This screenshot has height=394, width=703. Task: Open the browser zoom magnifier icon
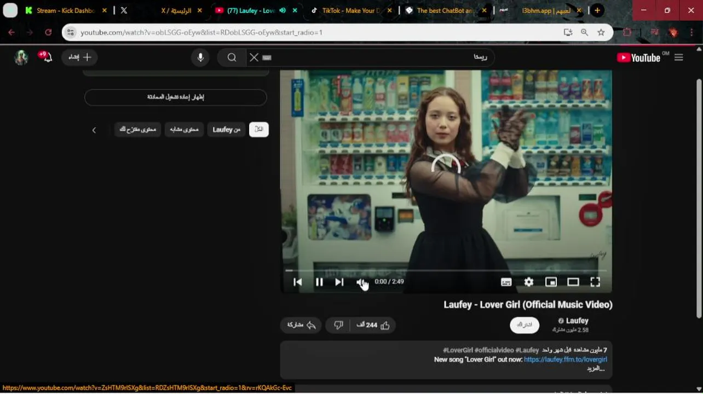point(584,32)
